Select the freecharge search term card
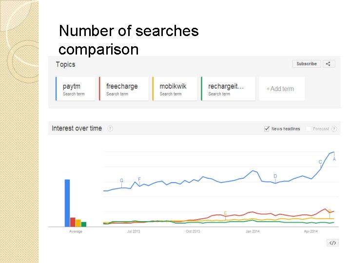This screenshot has width=351, height=263. 124,89
